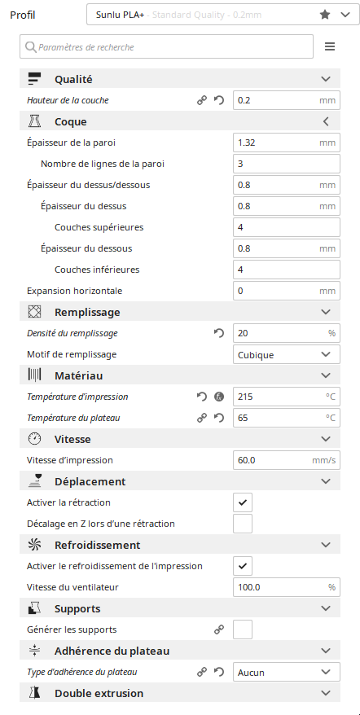Click the Paramètres de recherche search field
This screenshot has width=360, height=715.
click(x=166, y=47)
